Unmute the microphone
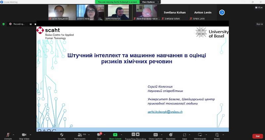 8,136
